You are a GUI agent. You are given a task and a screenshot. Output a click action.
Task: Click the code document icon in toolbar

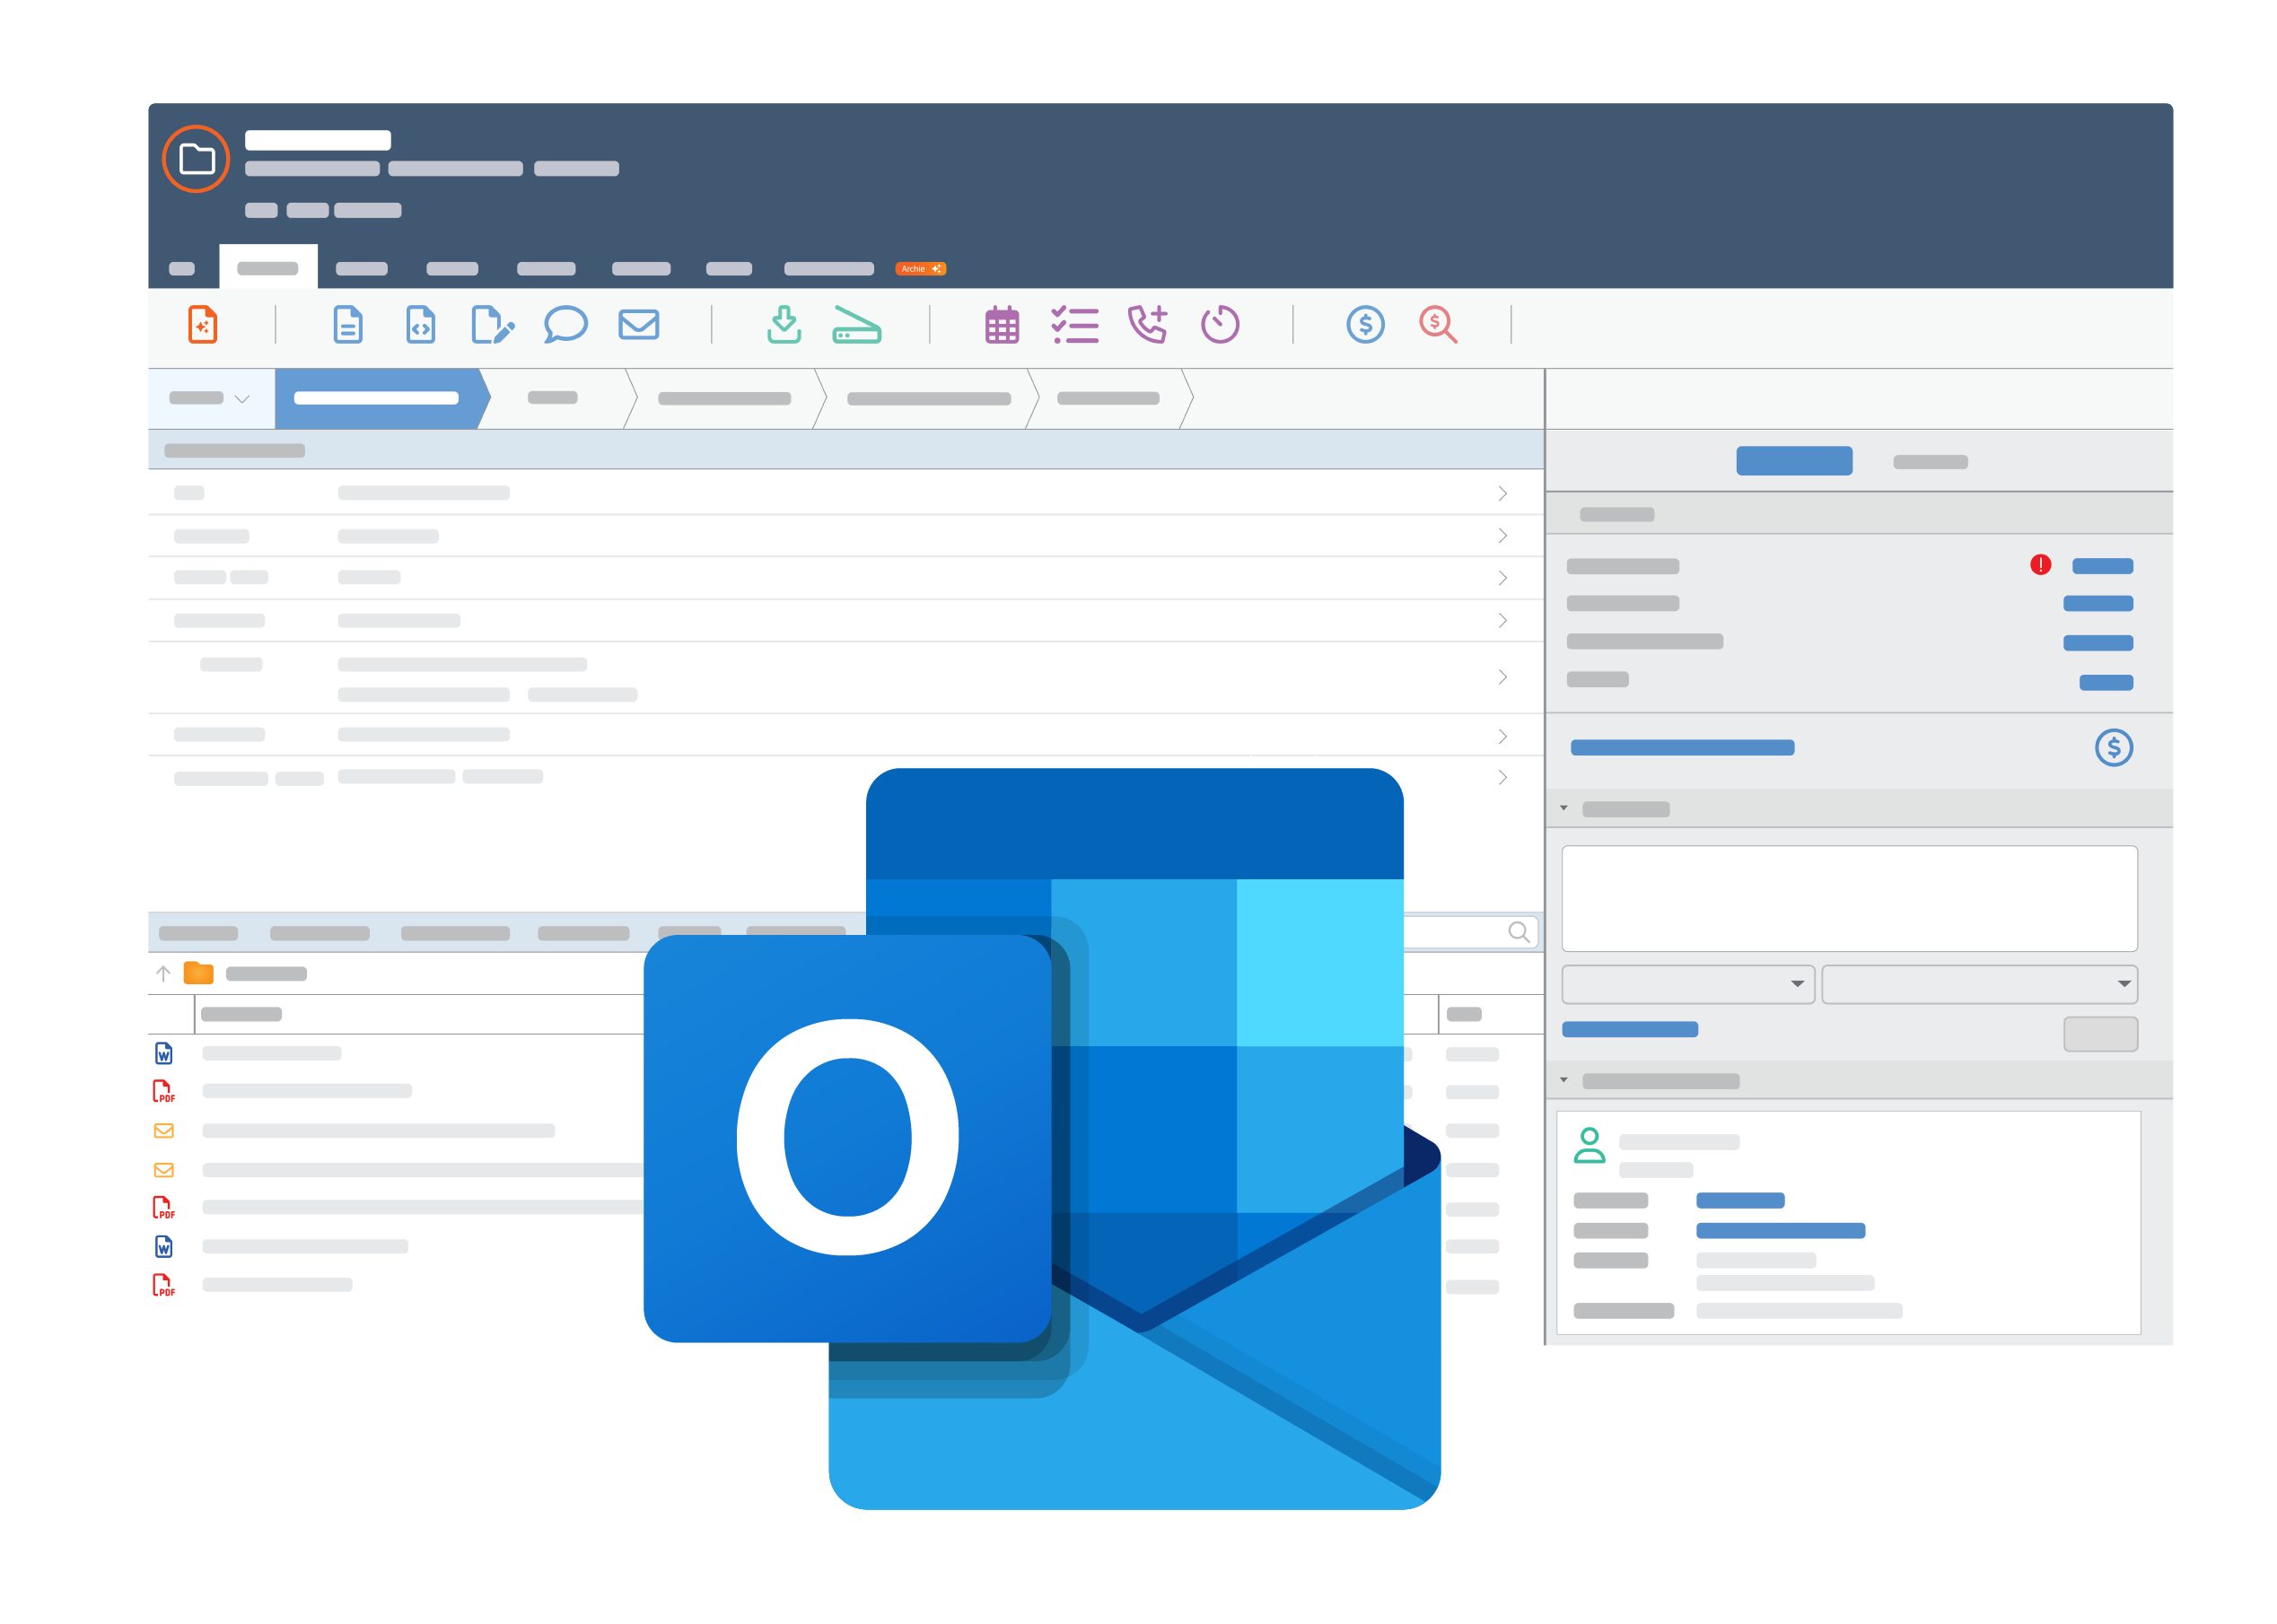pos(420,325)
